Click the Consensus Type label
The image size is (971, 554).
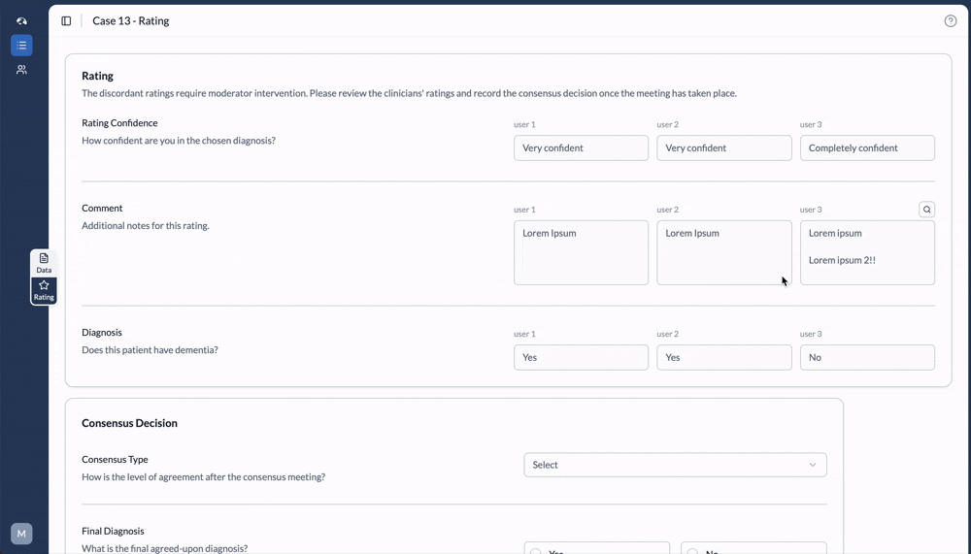(x=115, y=459)
